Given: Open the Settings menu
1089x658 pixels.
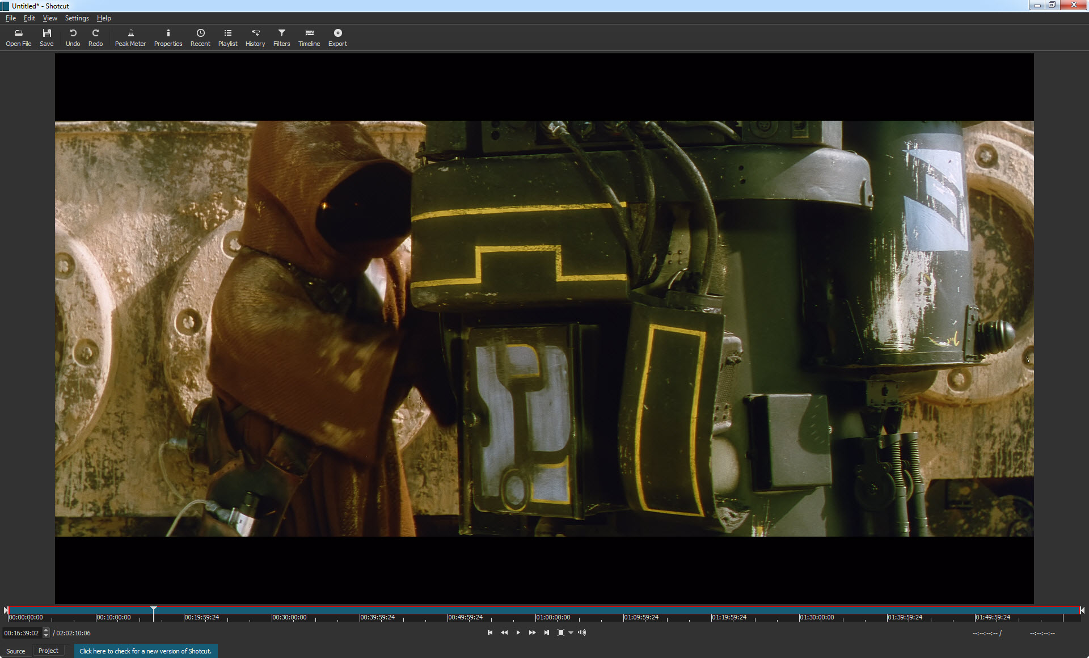Looking at the screenshot, I should [77, 18].
